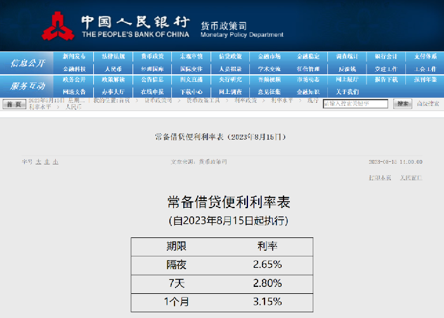Click the 信息公开 category banner
Screen dimensions: 444x318
pos(27,63)
